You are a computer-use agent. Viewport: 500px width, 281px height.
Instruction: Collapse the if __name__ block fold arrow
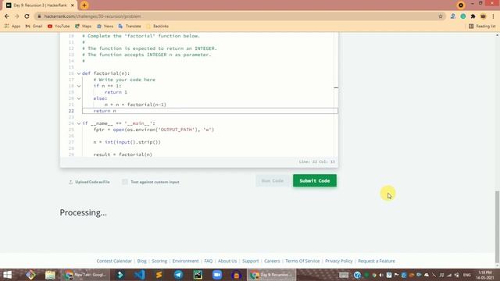point(79,123)
